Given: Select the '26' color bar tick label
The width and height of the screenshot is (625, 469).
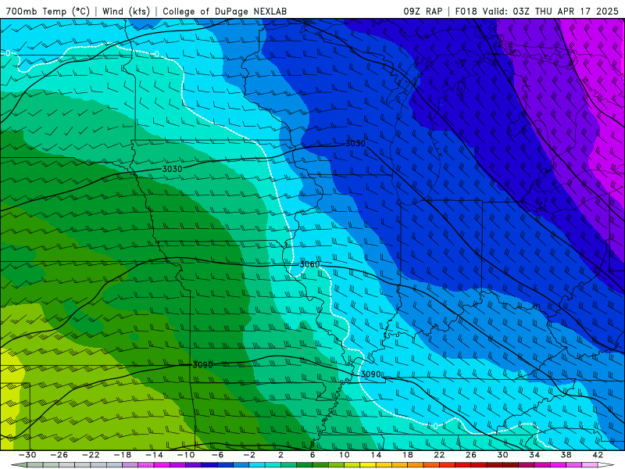Looking at the screenshot, I should 471,455.
